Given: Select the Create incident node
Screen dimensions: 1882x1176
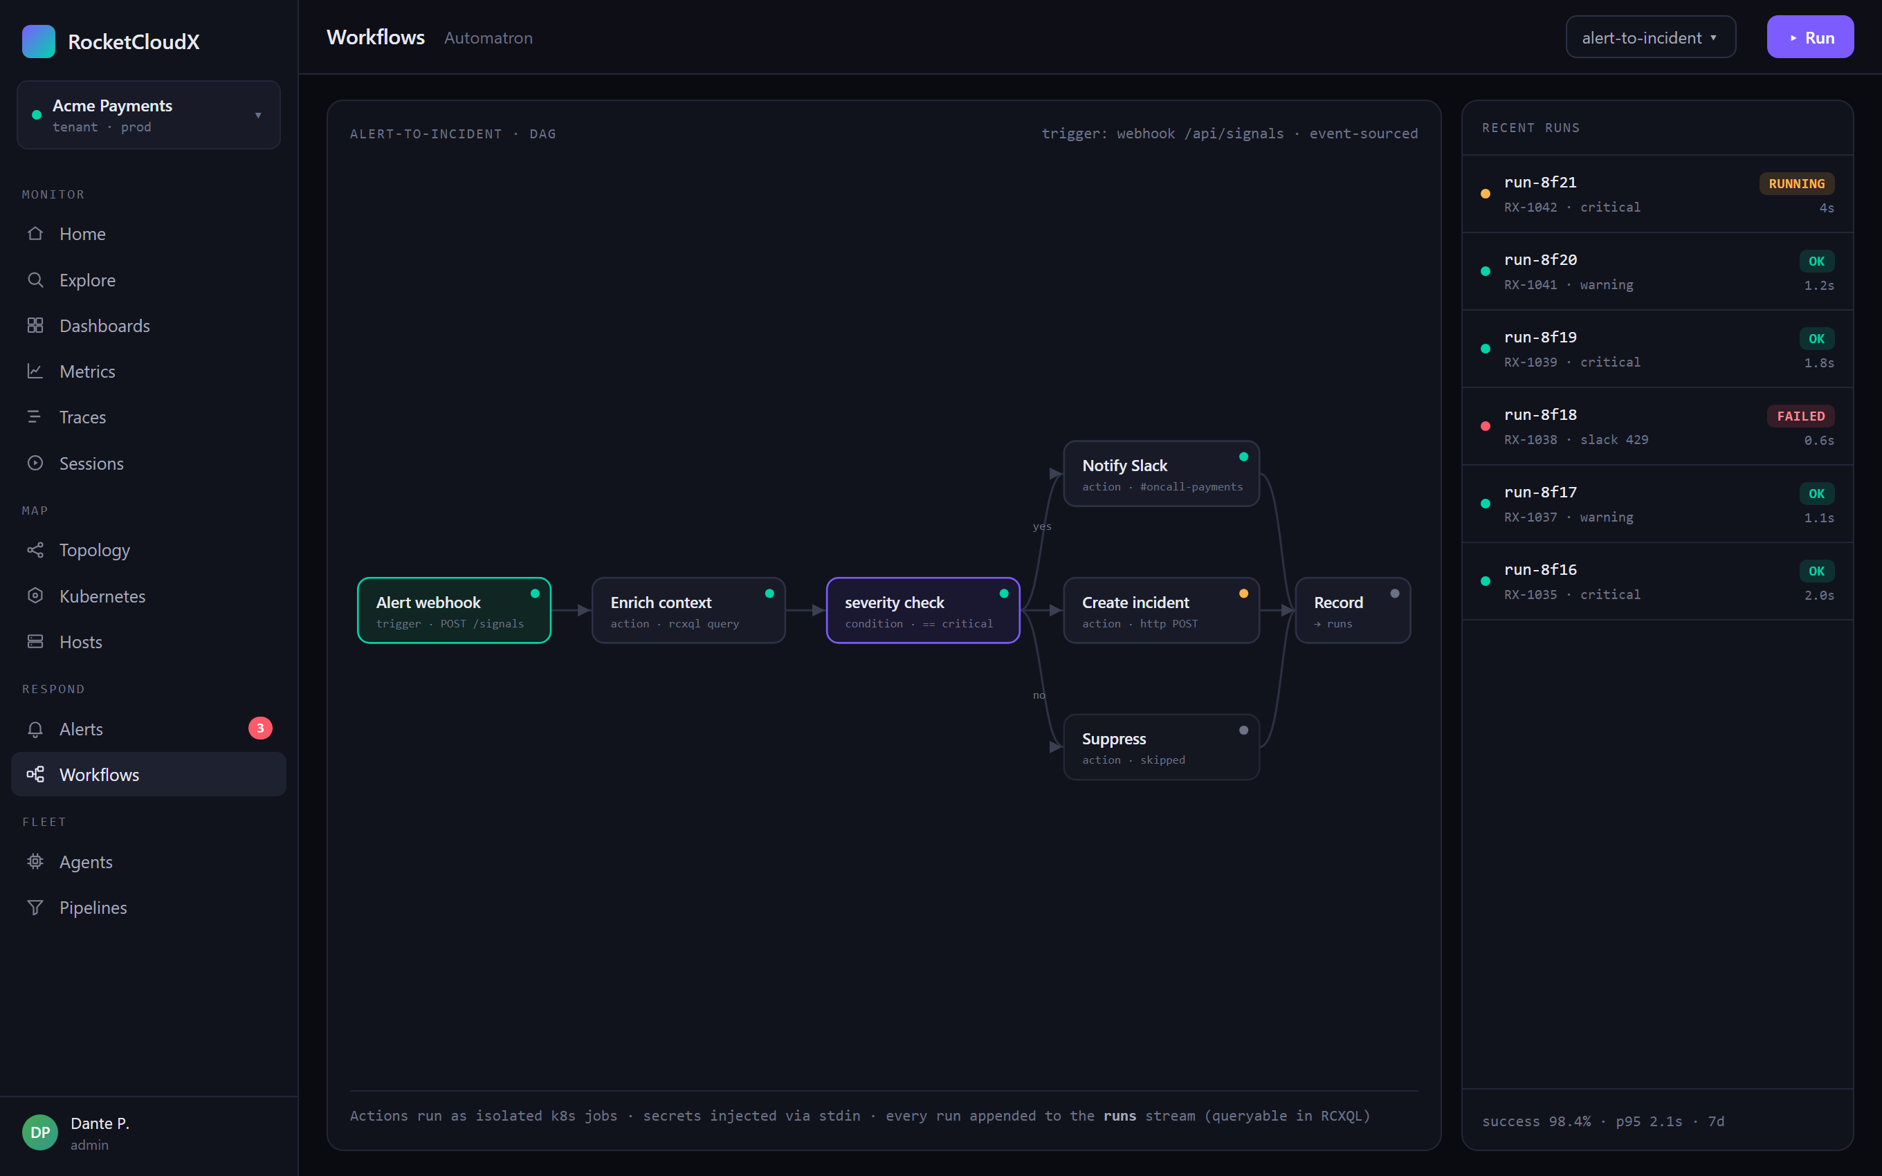Looking at the screenshot, I should click(1161, 611).
